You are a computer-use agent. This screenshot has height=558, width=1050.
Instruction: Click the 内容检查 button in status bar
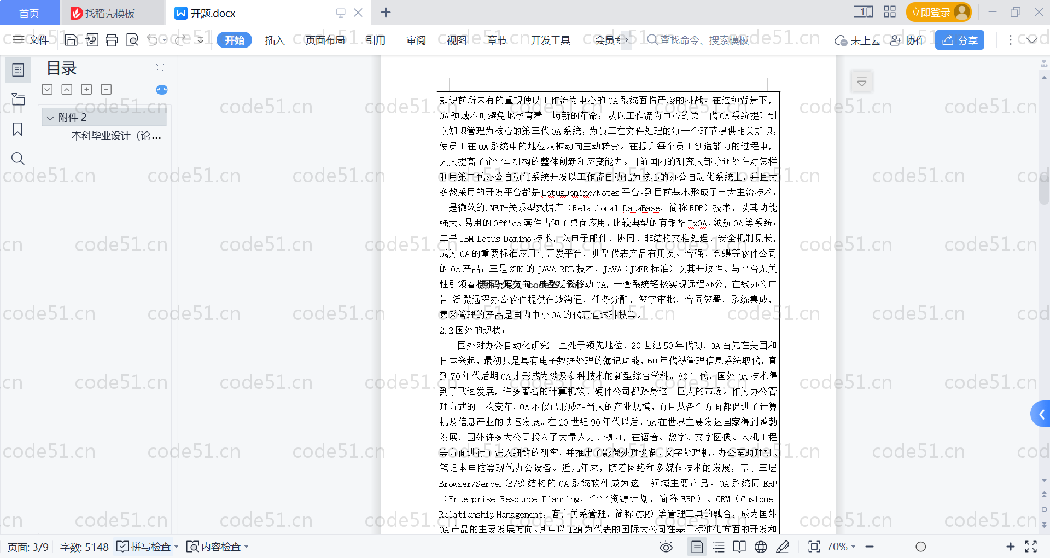click(213, 547)
